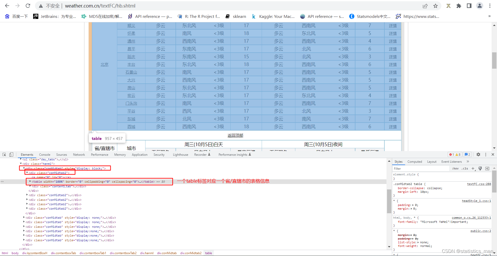
Task: Open the issues counter showing 2
Action: 467,154
